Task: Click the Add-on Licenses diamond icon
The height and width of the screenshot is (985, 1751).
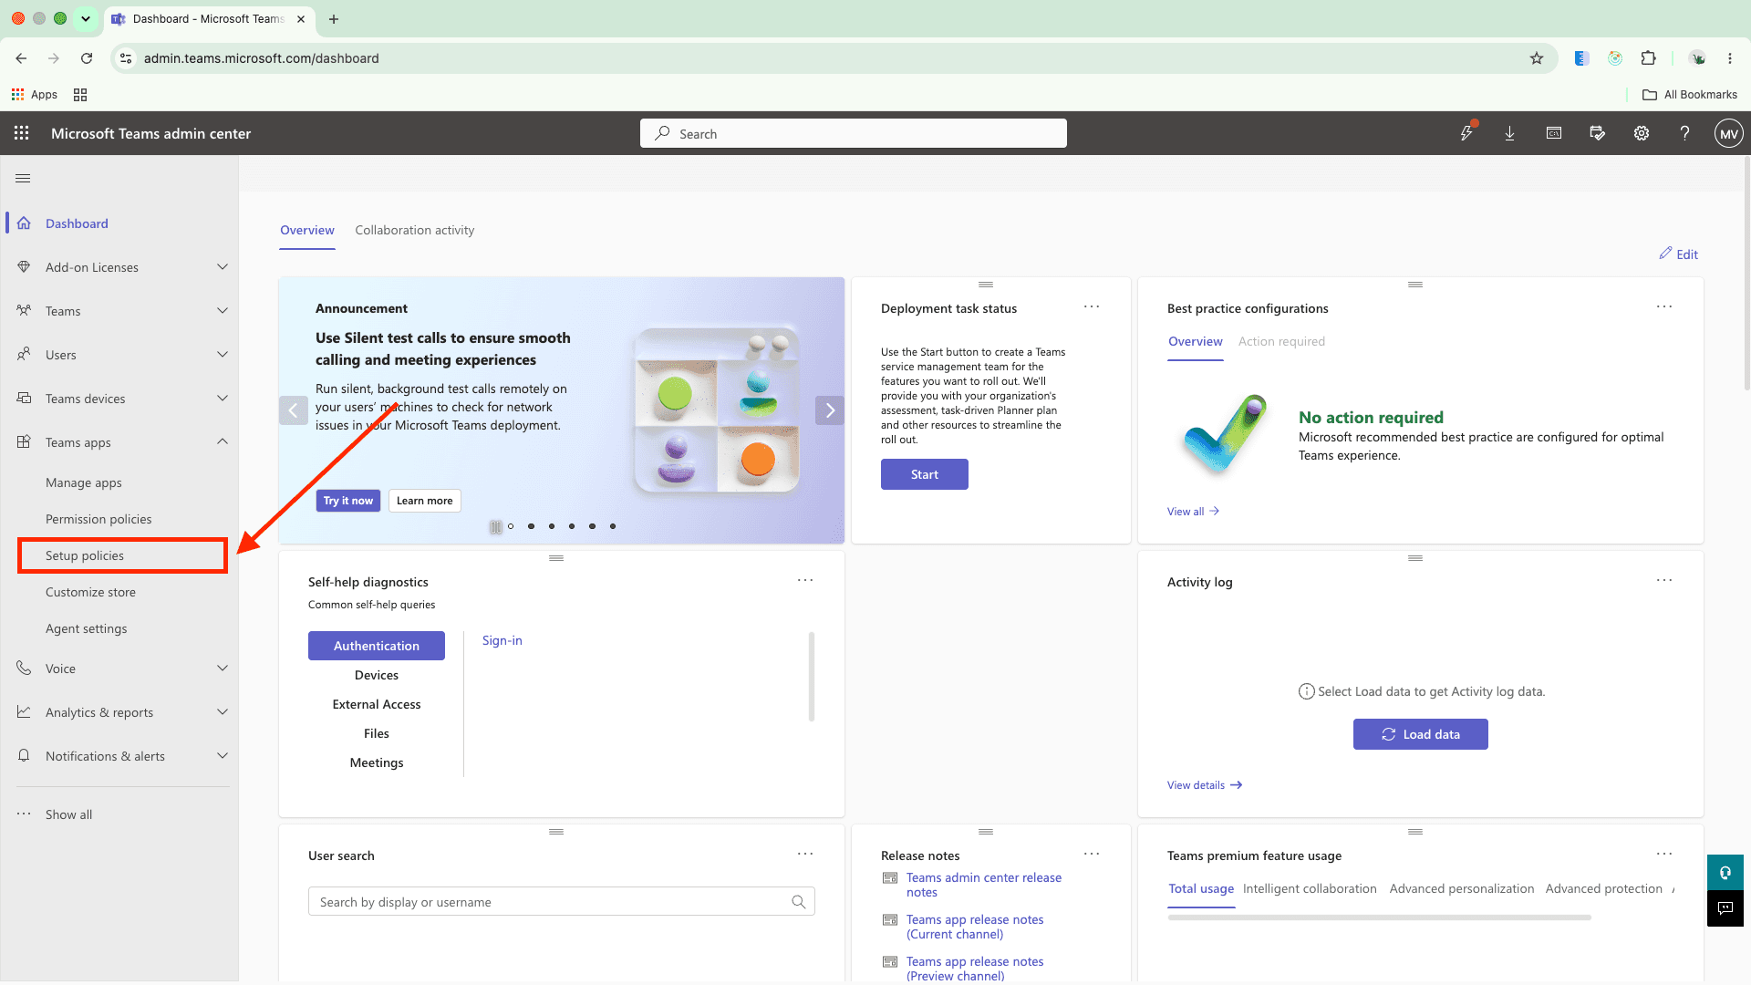Action: tap(24, 267)
